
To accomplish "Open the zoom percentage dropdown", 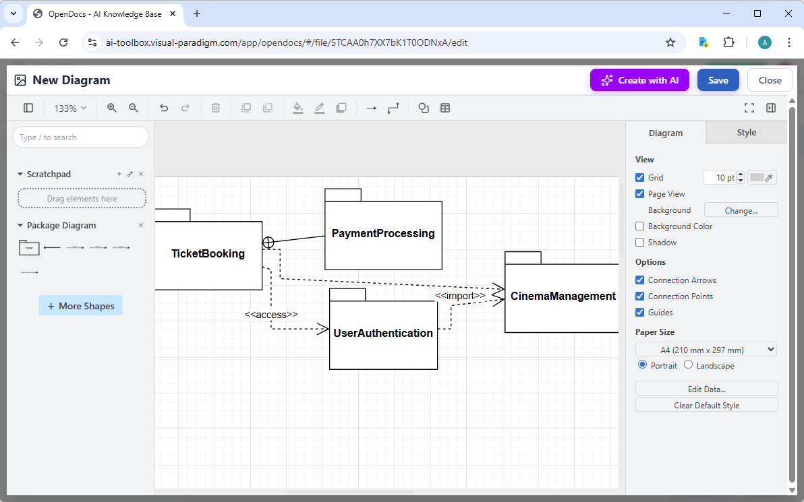I will point(70,107).
